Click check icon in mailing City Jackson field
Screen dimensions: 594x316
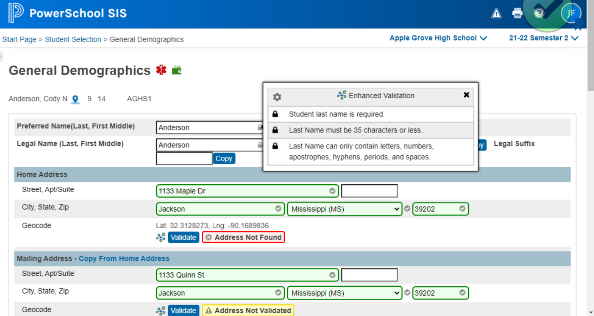pos(278,293)
